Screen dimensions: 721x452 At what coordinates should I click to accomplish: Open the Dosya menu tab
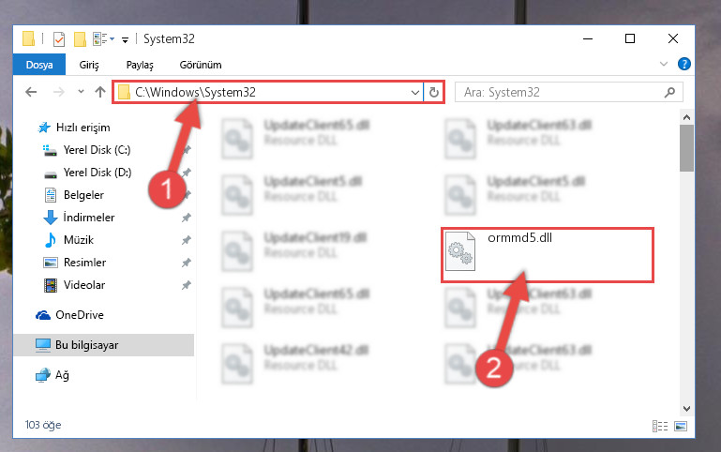(39, 65)
